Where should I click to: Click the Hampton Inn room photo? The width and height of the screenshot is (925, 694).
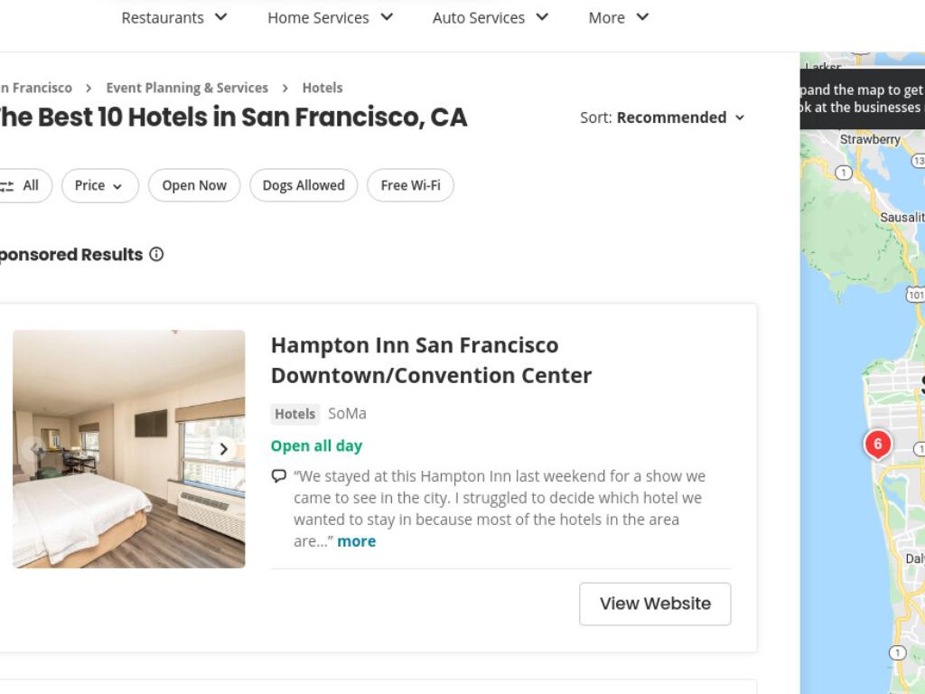[128, 448]
